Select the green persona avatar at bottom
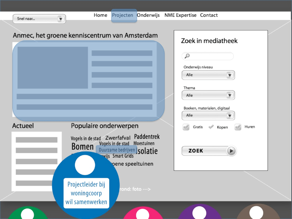The width and height of the screenshot is (292, 219). 28,213
